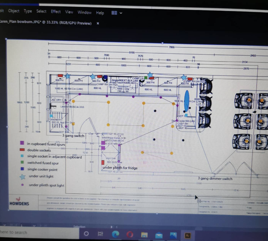Open the Arrange Documents layout icon
Screen dimensions: 268x241
tap(114, 13)
